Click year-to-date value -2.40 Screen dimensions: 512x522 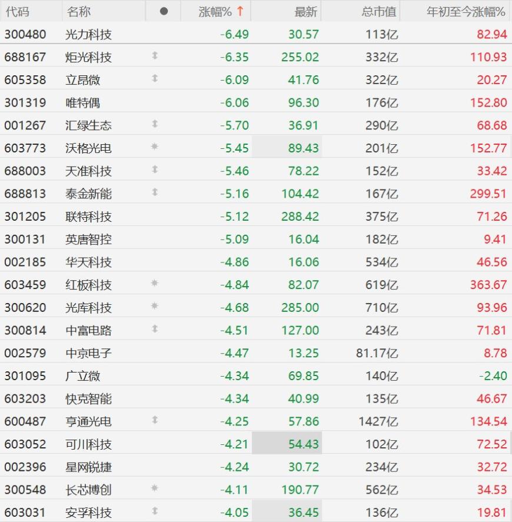(493, 376)
